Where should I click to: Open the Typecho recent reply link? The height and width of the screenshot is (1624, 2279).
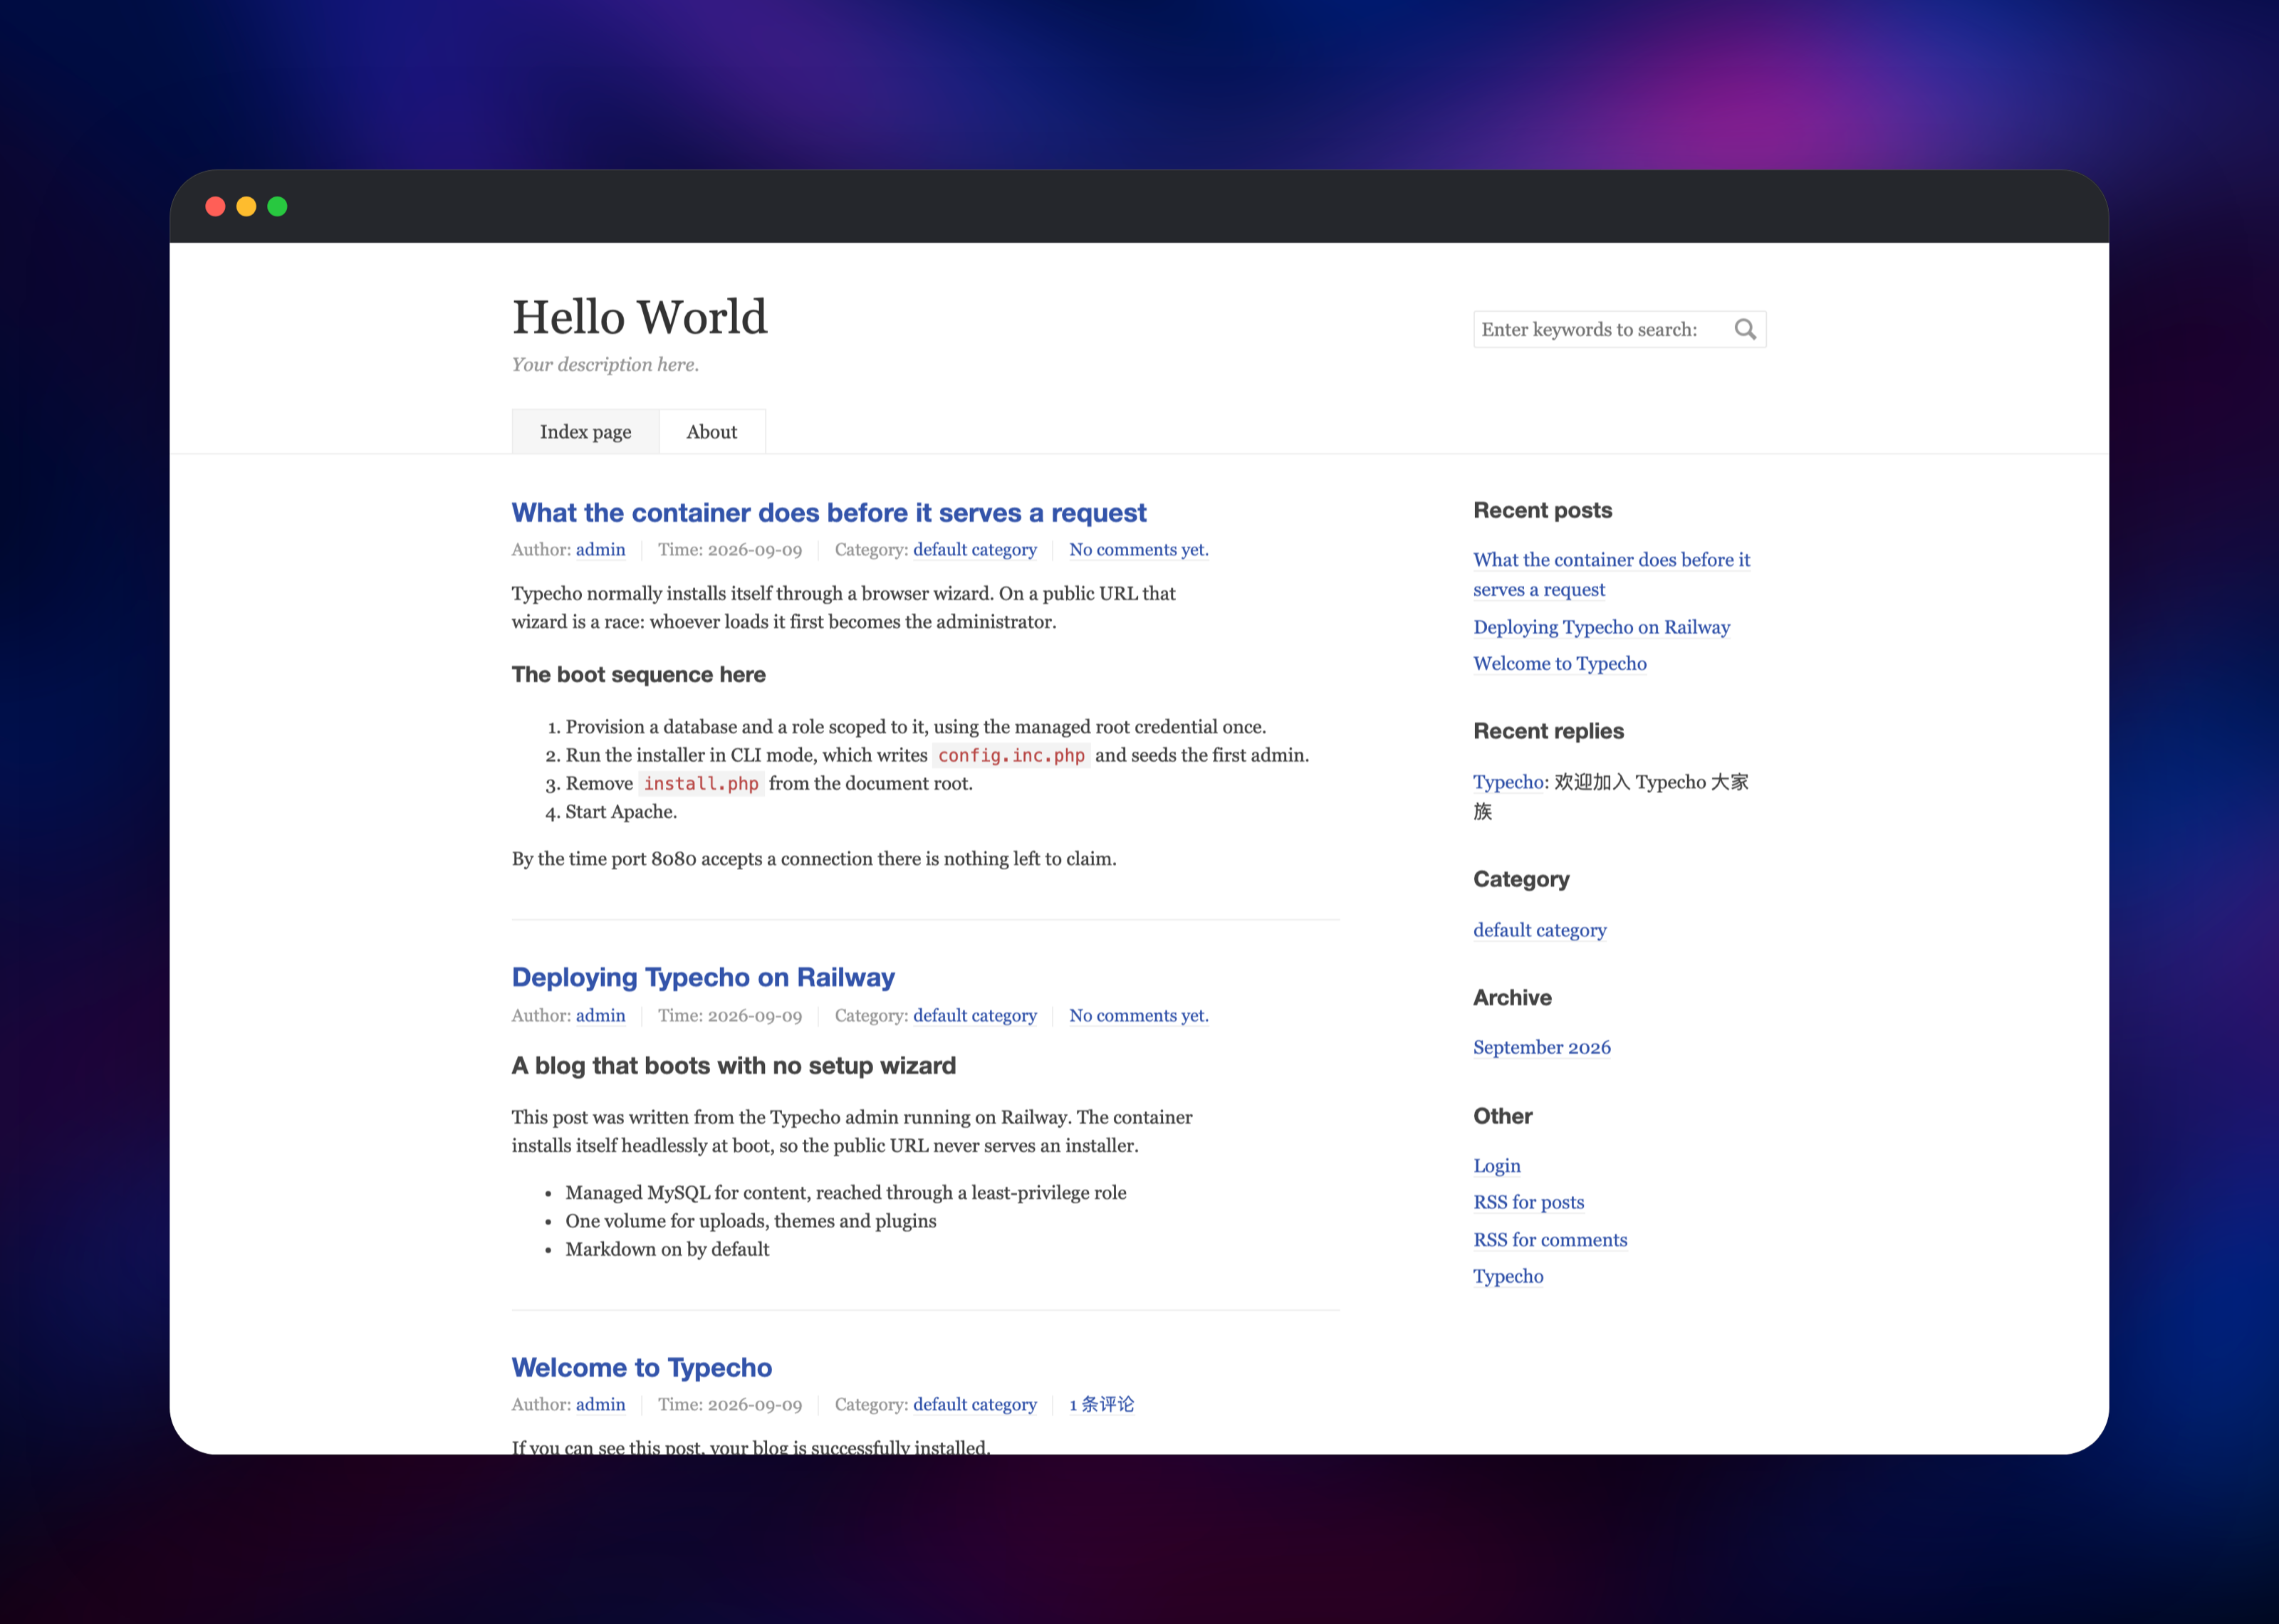1508,782
